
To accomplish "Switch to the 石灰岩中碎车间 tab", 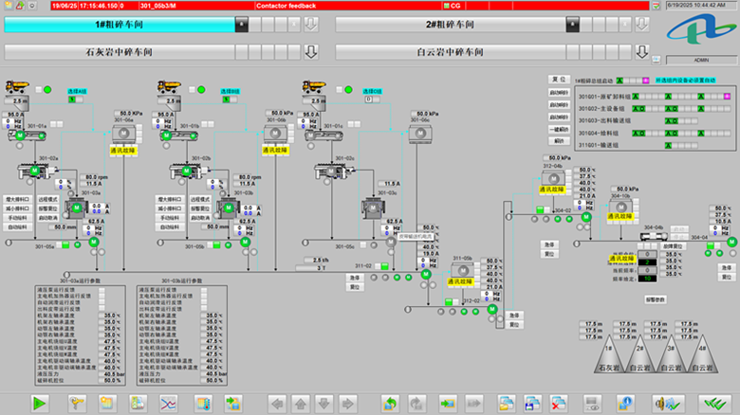I will pyautogui.click(x=153, y=51).
